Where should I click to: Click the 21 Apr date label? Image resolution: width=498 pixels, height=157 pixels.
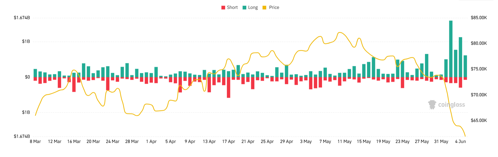248,142
